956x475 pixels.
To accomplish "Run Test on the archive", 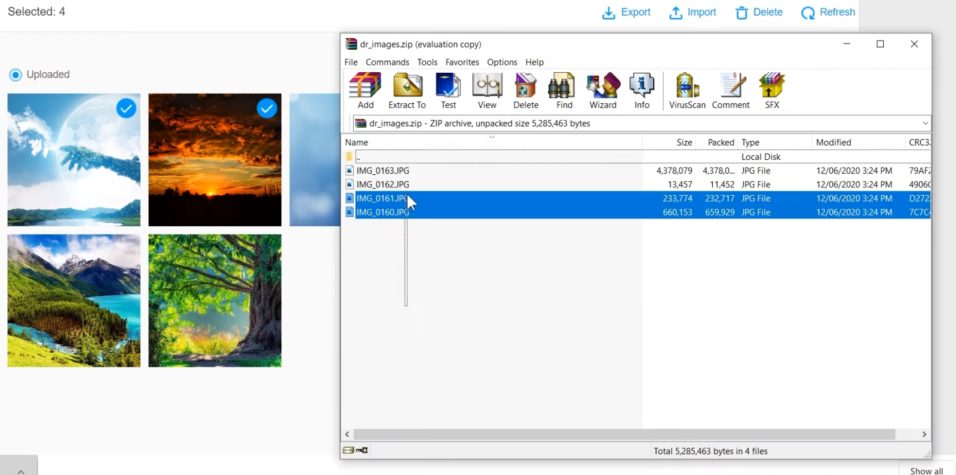I will (x=448, y=91).
